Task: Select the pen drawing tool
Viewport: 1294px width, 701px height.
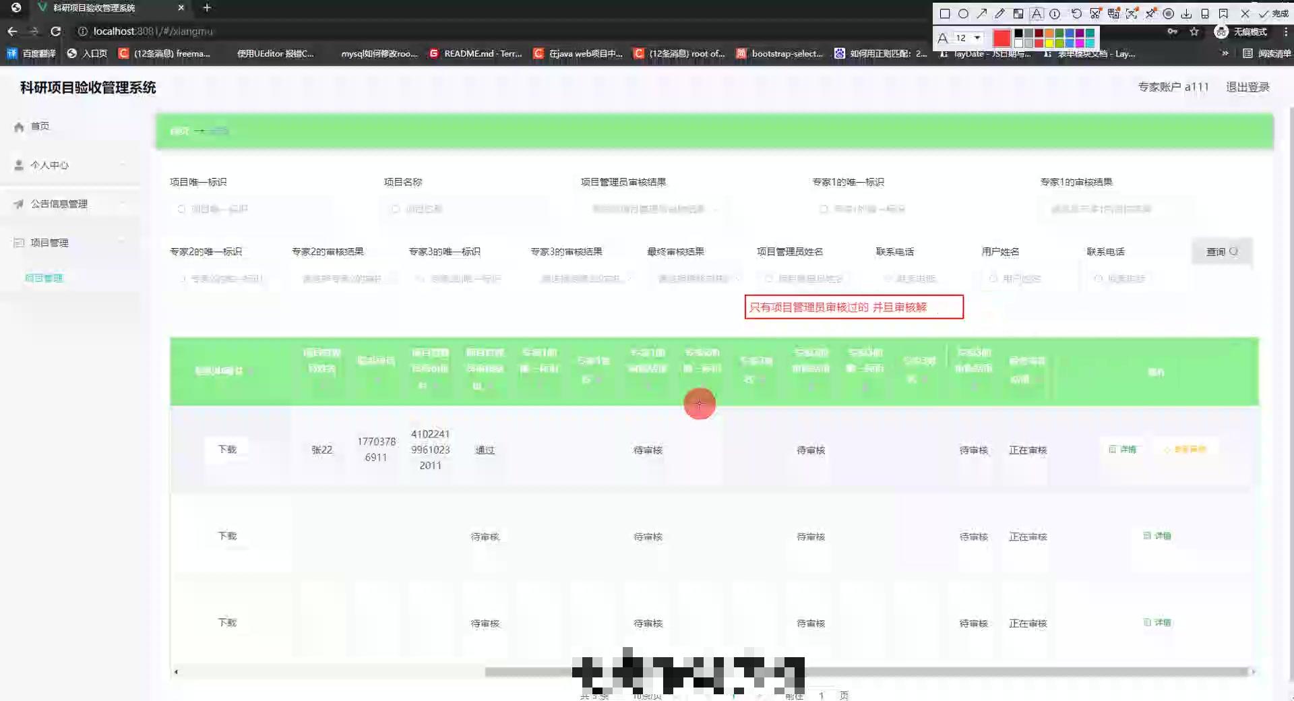Action: [999, 13]
